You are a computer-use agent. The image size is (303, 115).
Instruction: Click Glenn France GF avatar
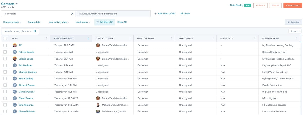(15, 98)
